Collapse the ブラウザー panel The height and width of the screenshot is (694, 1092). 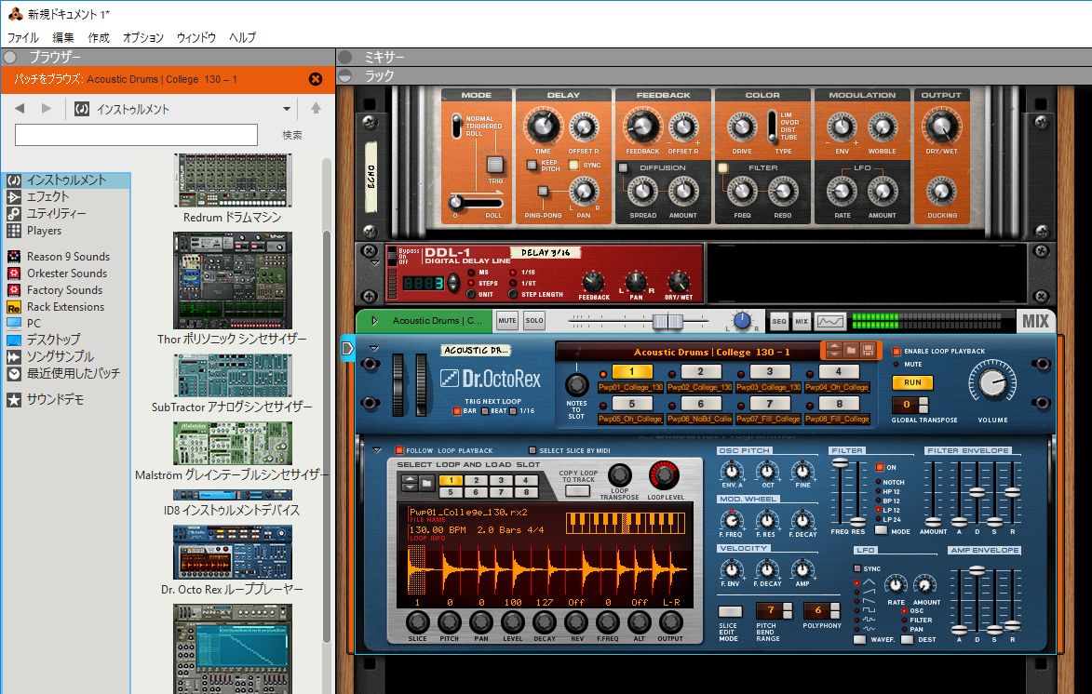(x=9, y=57)
